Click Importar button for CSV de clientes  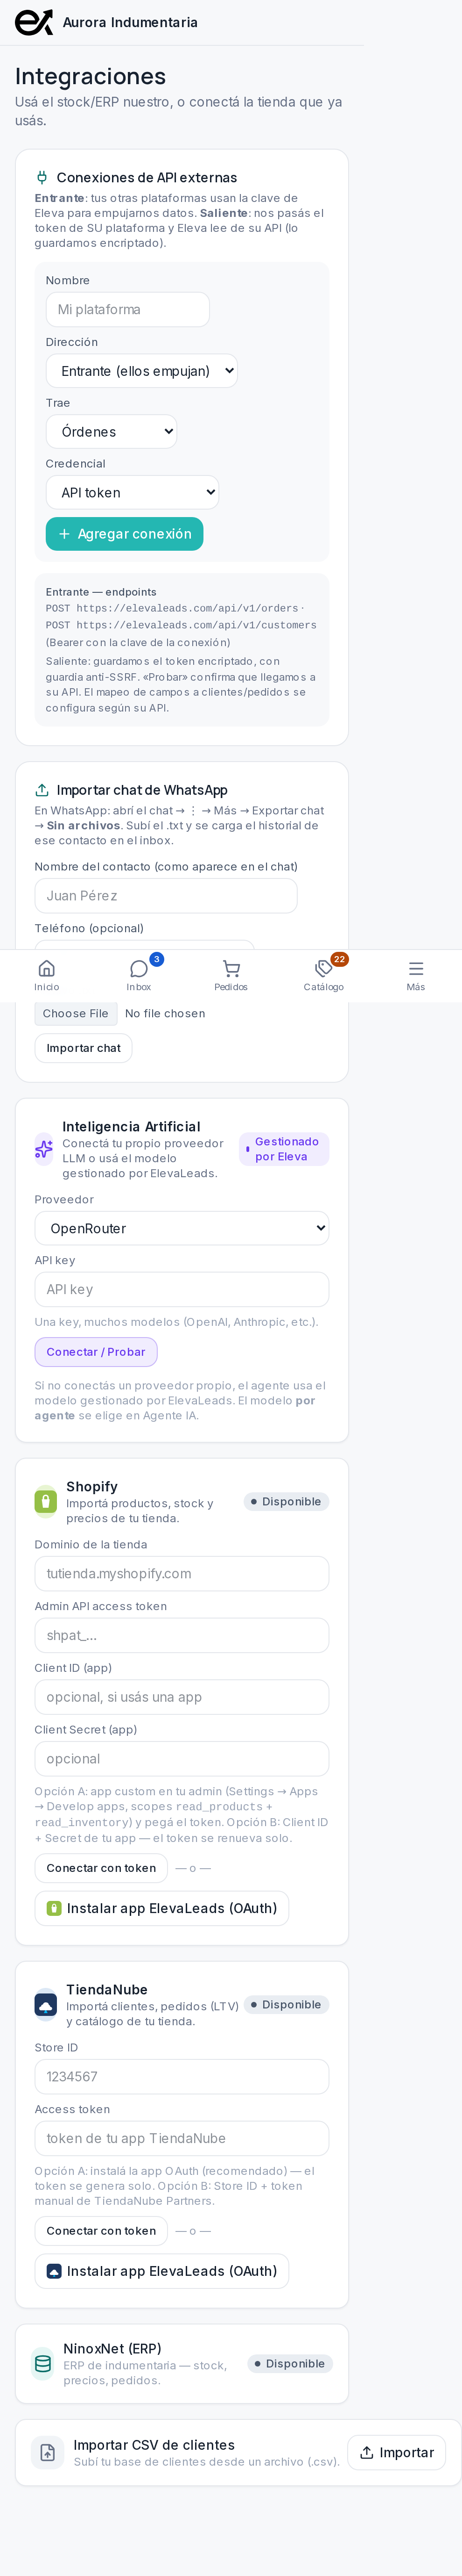point(397,2452)
